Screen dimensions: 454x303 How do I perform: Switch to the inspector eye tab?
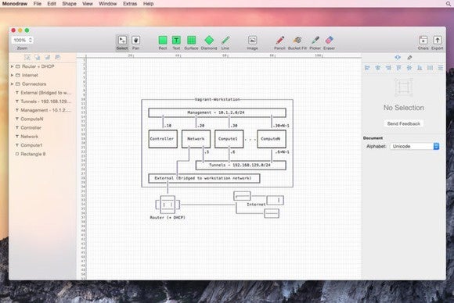(398, 58)
